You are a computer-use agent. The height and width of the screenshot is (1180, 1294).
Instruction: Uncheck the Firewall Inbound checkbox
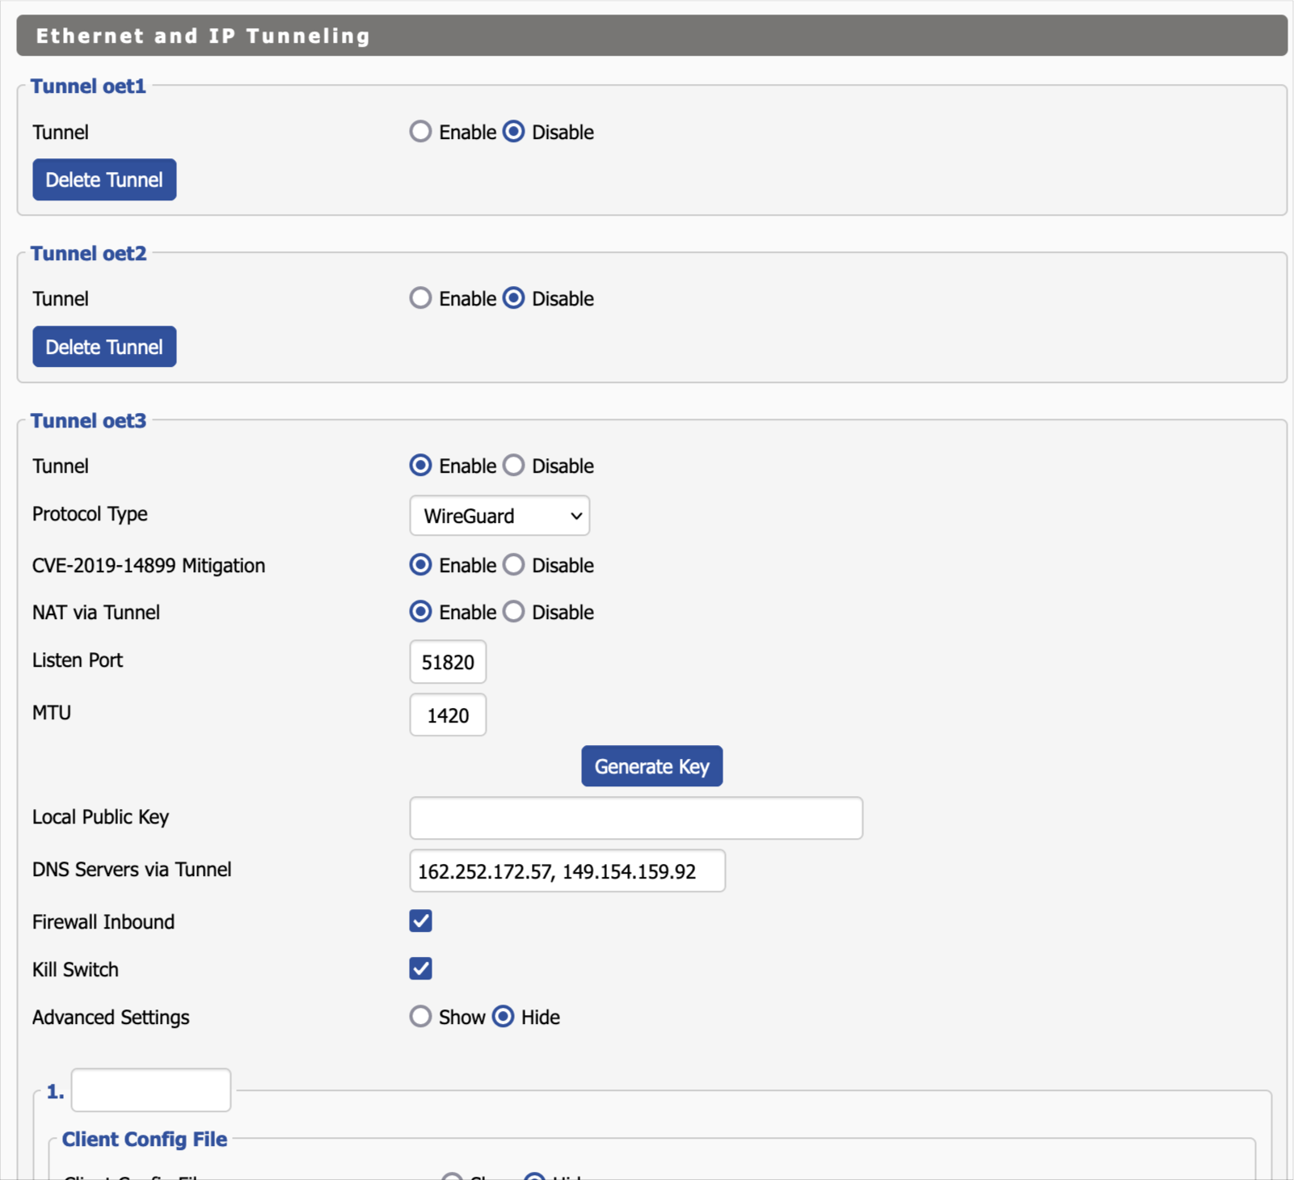[x=420, y=921]
